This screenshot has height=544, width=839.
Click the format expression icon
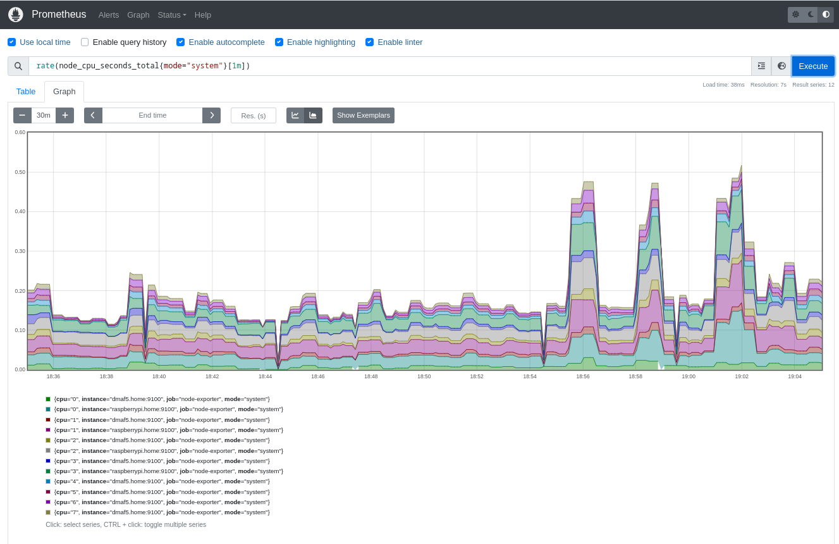pos(761,66)
